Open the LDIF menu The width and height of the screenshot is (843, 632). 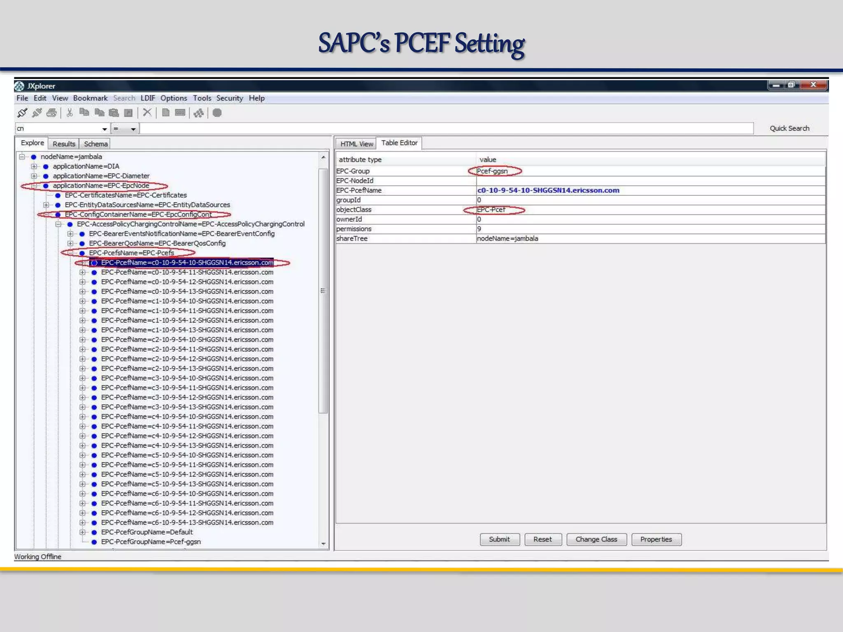coord(148,98)
